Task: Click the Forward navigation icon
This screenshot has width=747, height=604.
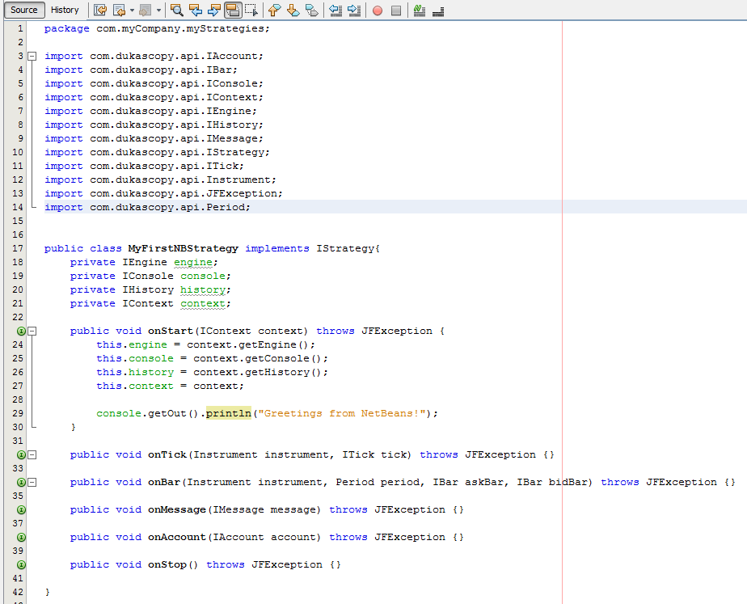Action: click(x=146, y=10)
